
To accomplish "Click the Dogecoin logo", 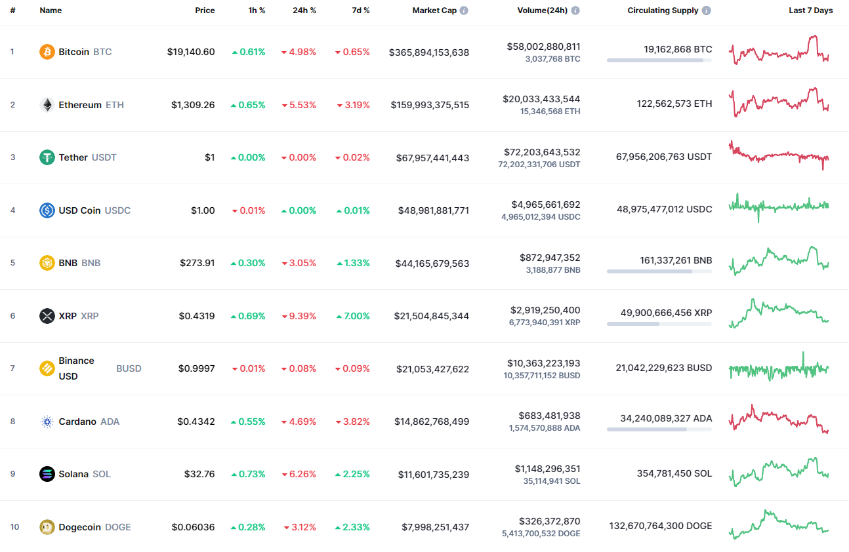I will (x=45, y=526).
